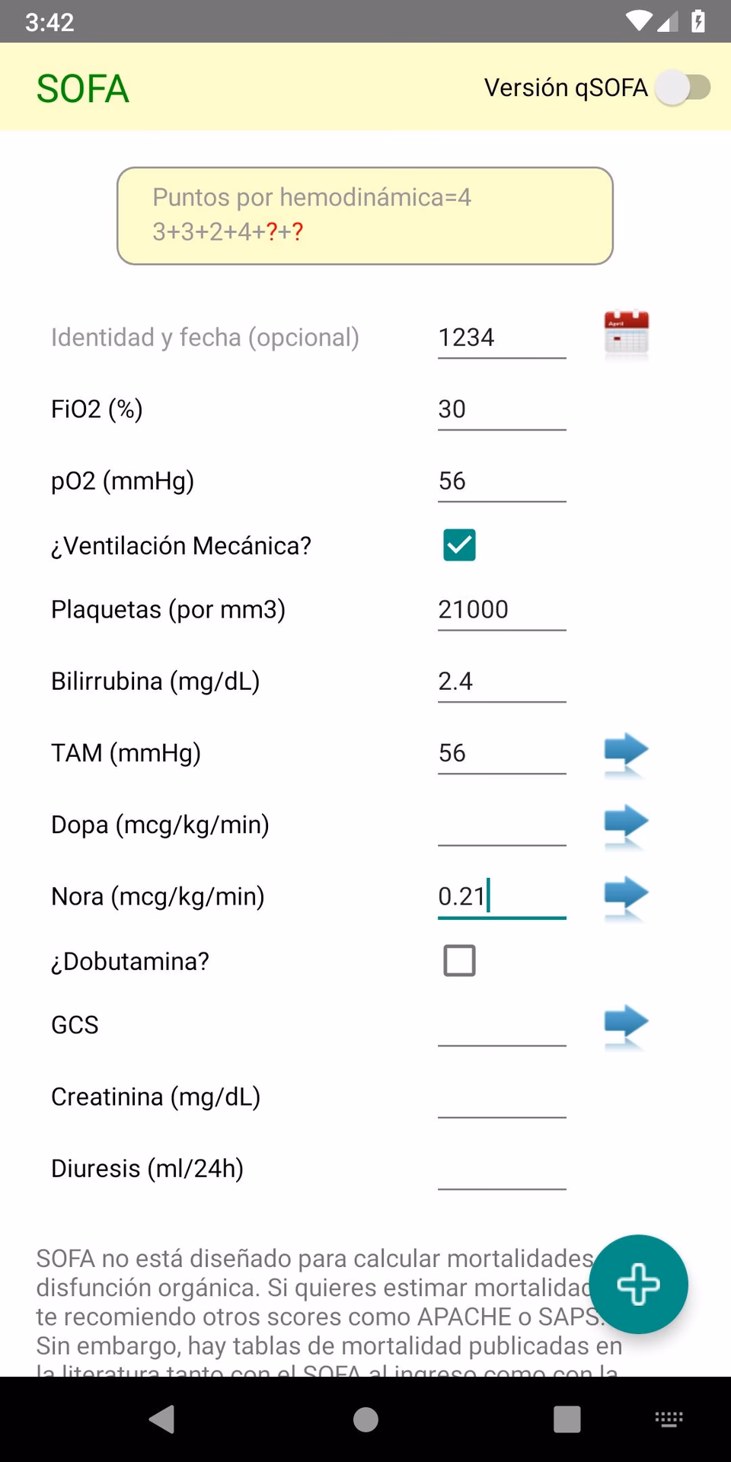Tap the teal plus floating button
The height and width of the screenshot is (1462, 731).
point(638,1285)
